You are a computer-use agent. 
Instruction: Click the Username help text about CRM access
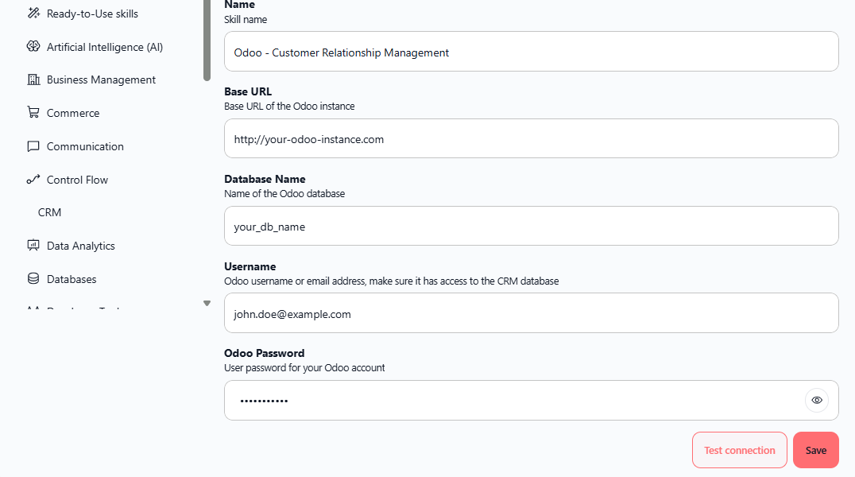click(x=392, y=281)
